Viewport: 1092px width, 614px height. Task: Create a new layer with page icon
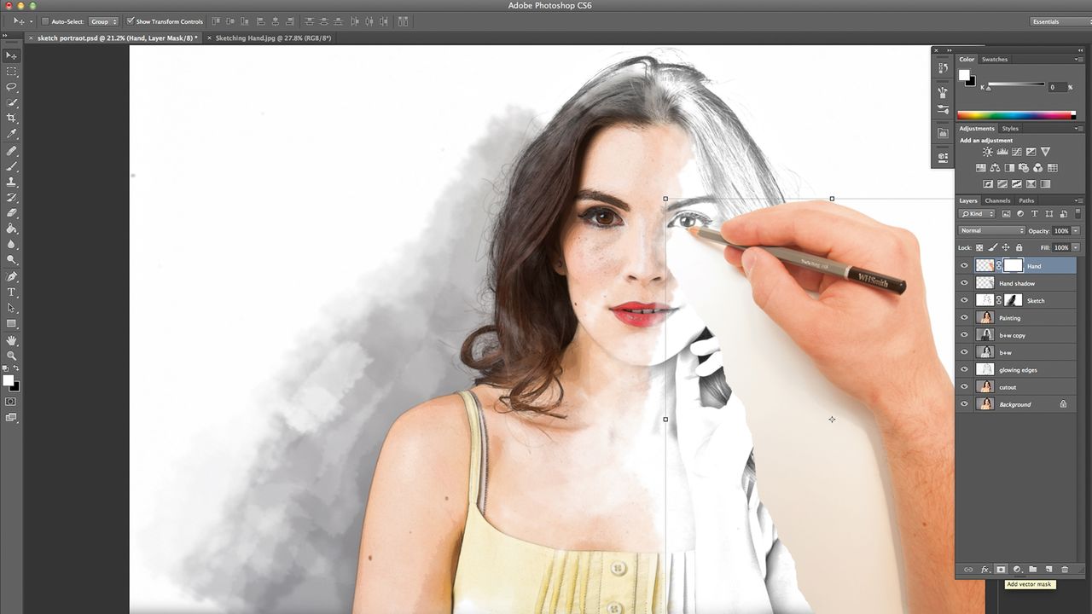(x=1048, y=569)
